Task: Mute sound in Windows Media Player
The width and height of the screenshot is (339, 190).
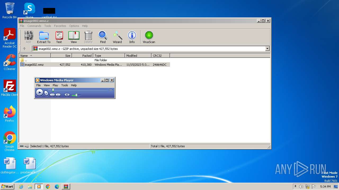Action: tap(67, 95)
